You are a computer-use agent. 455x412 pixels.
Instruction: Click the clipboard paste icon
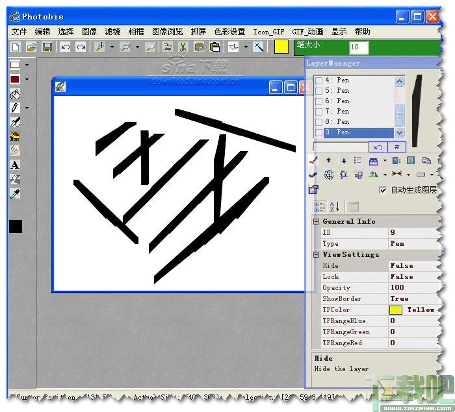(199, 47)
